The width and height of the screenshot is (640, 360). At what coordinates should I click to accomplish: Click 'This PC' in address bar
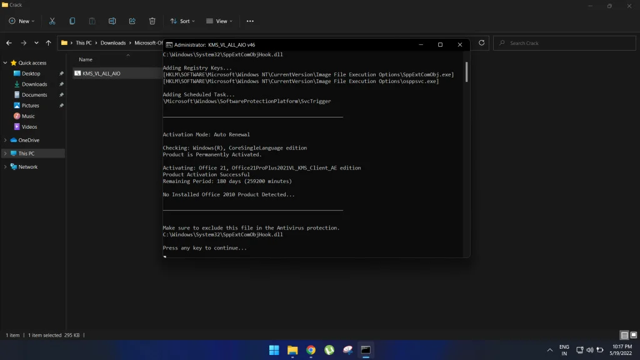coord(84,43)
